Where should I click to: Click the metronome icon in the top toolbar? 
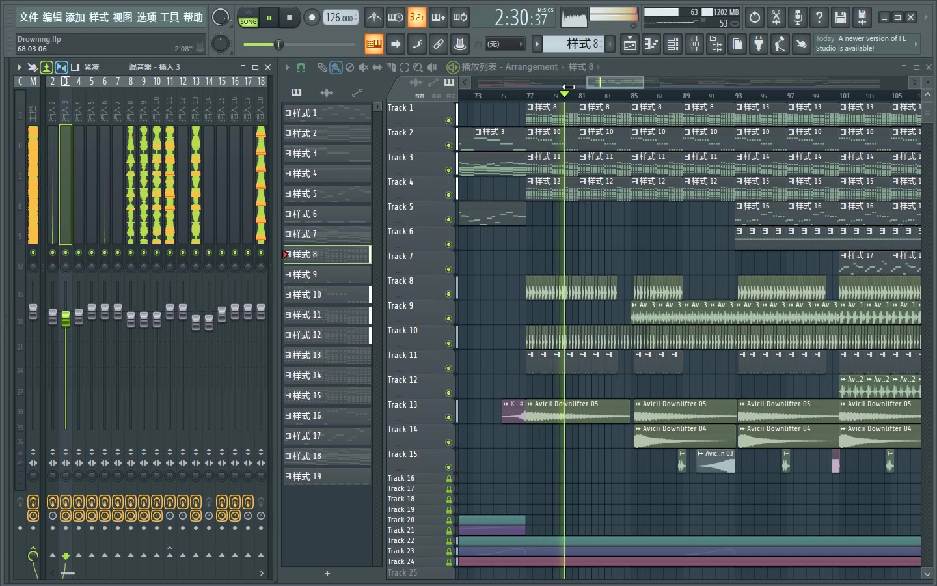pos(374,18)
